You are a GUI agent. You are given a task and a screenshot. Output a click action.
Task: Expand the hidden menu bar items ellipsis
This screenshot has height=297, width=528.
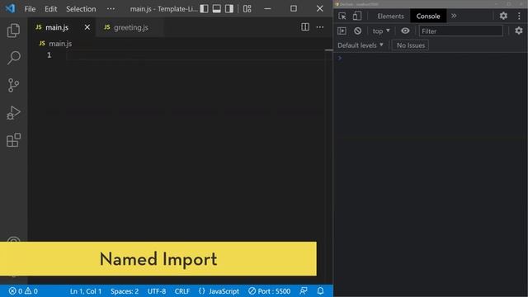click(111, 9)
